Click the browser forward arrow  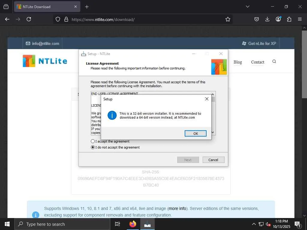[x=18, y=19]
